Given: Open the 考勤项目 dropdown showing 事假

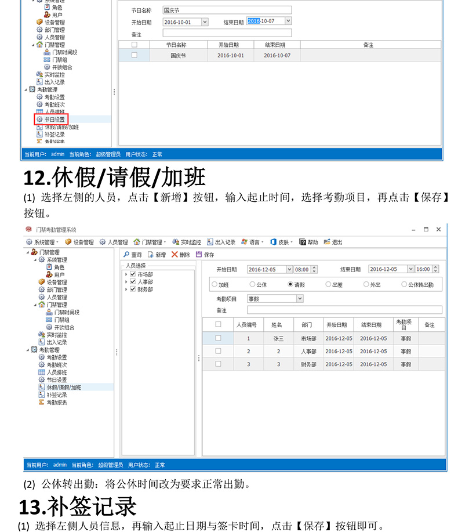Looking at the screenshot, I should point(300,299).
